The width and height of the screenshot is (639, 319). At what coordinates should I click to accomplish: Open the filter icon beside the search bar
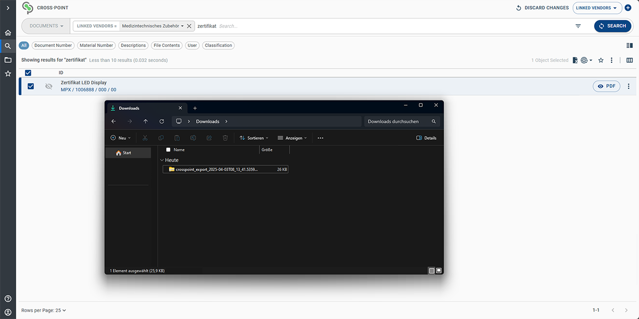tap(578, 26)
